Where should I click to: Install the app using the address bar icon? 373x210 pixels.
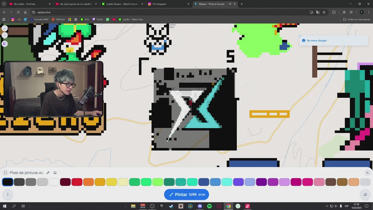coord(312,12)
